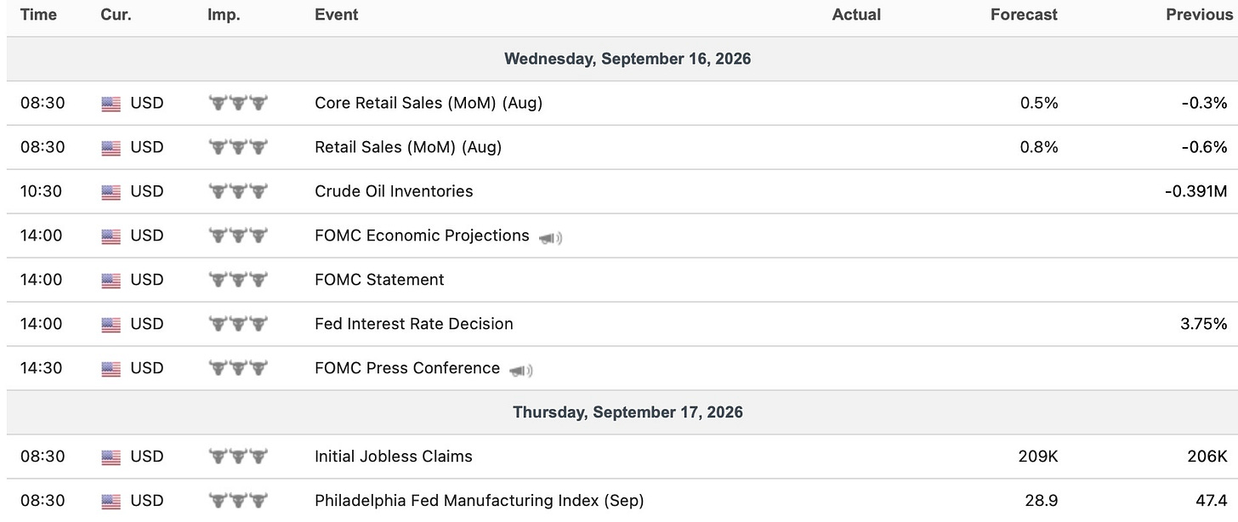Click the Time column header
This screenshot has width=1238, height=522.
(38, 14)
